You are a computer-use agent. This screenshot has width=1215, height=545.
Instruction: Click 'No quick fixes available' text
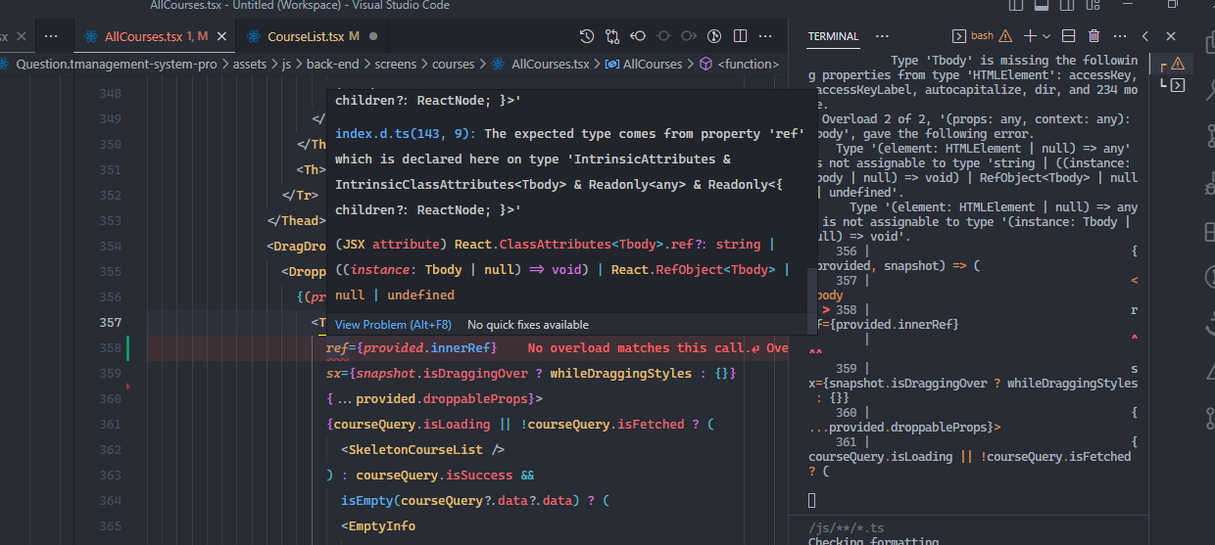pos(528,325)
